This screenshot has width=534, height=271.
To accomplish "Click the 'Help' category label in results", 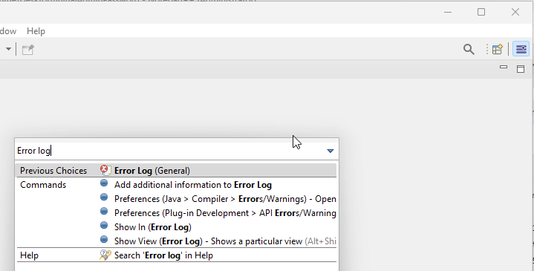I will click(x=29, y=255).
